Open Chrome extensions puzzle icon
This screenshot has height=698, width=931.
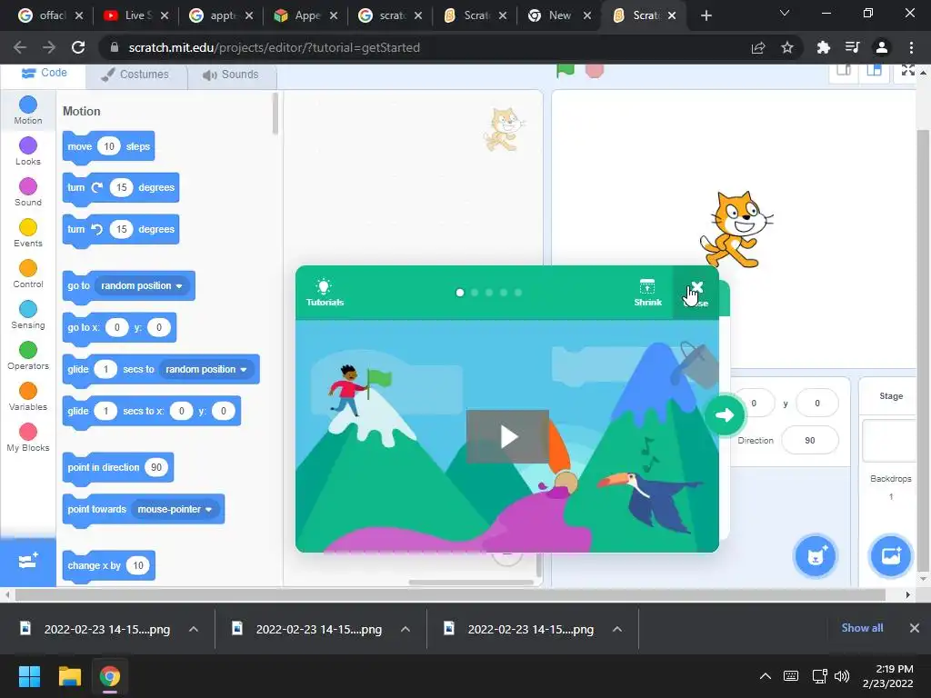coord(823,47)
